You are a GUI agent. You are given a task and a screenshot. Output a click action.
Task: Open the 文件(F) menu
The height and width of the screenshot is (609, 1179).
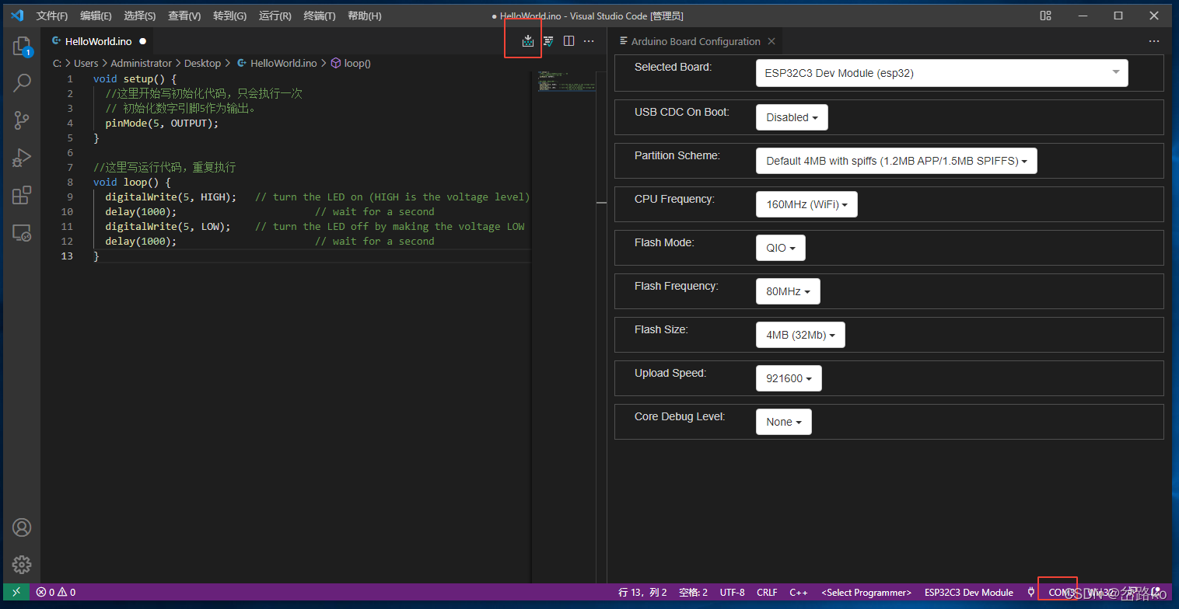(x=52, y=16)
